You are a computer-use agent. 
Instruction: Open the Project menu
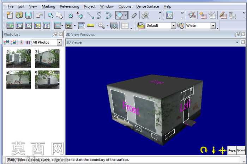tap(90, 6)
